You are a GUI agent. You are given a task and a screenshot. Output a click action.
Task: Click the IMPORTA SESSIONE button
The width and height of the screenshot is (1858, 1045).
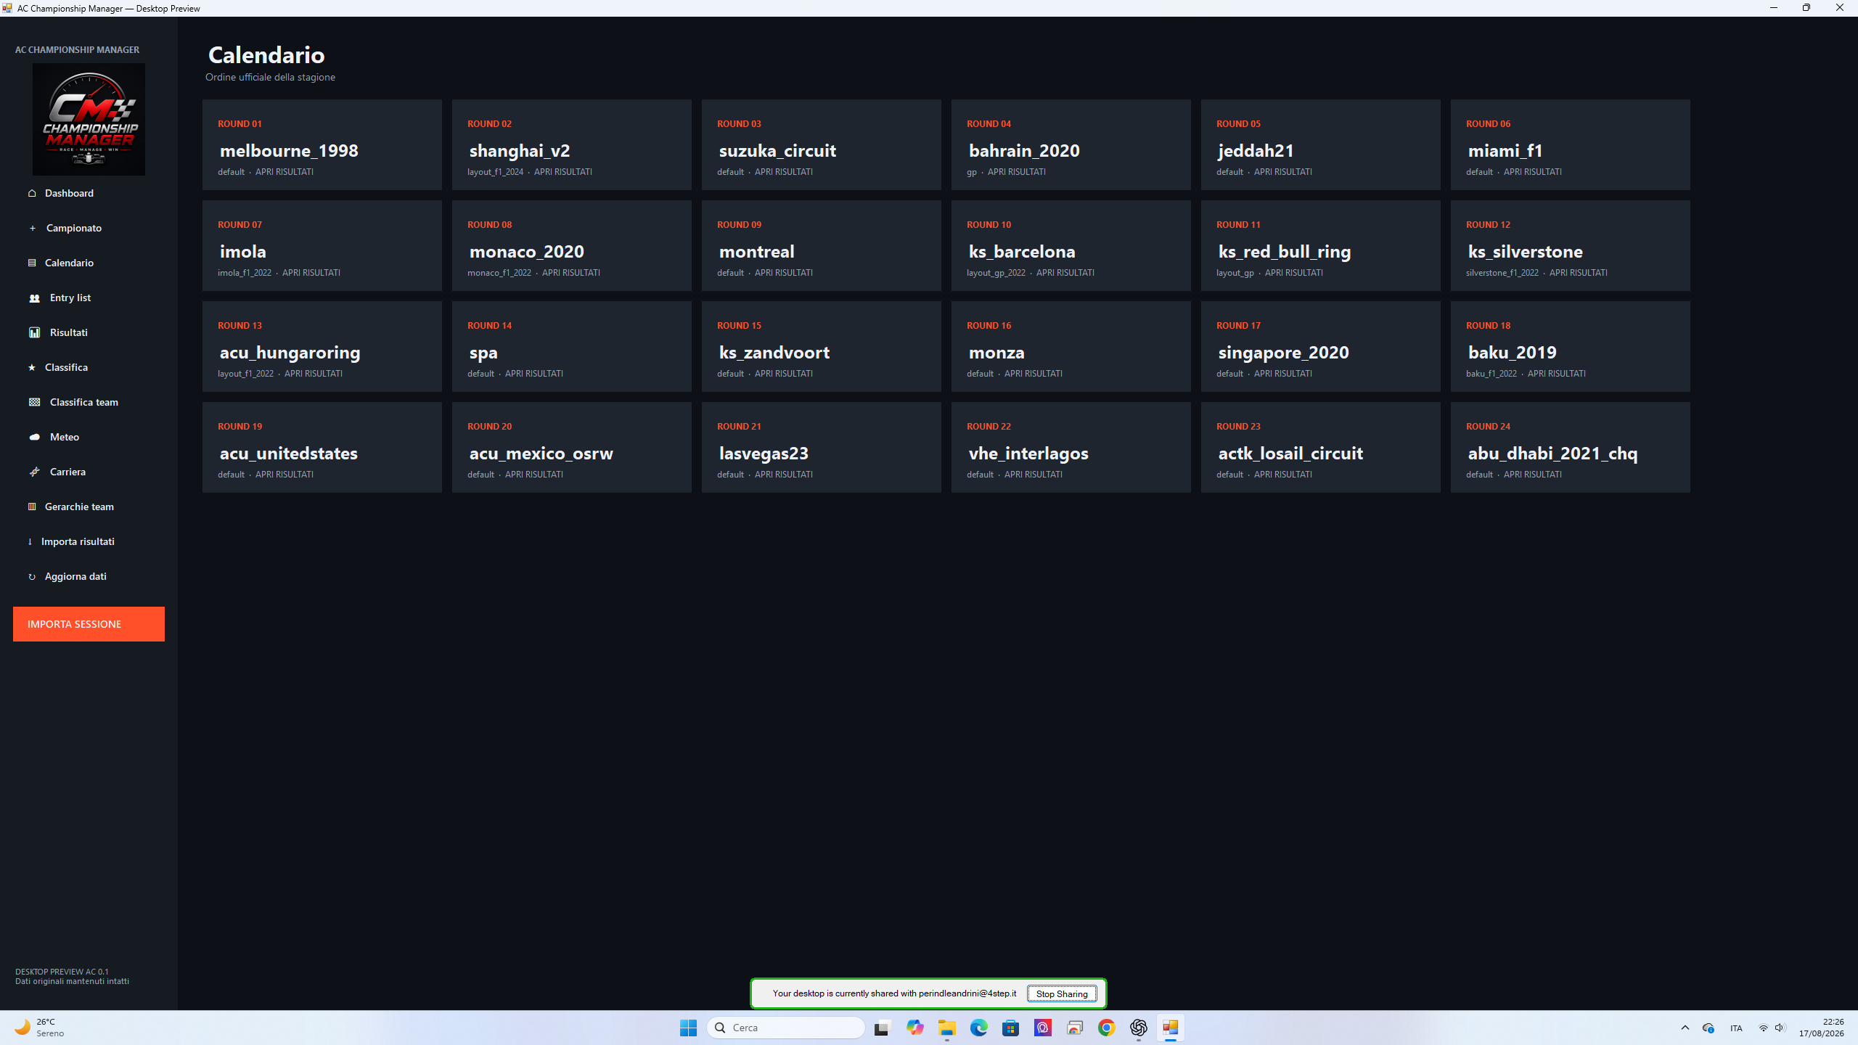pyautogui.click(x=89, y=624)
